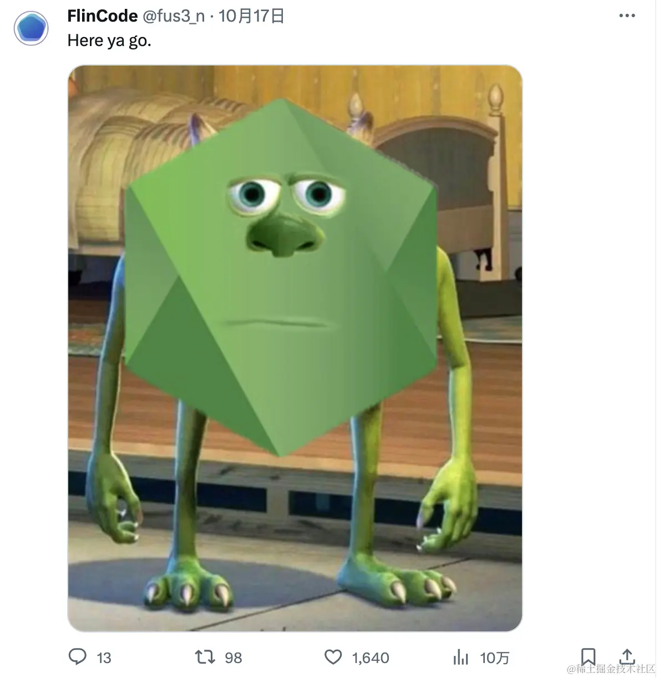Screen dimensions: 659x678
Task: Click the retweet arrows icon
Action: pos(205,657)
